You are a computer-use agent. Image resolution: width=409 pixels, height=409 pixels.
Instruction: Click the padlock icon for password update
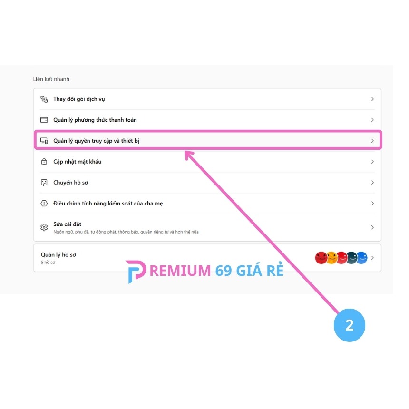pos(44,162)
